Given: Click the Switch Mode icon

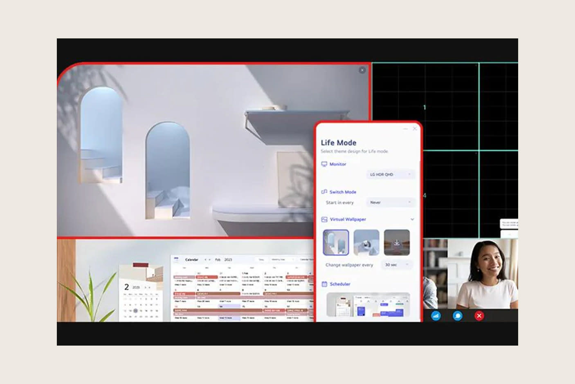Looking at the screenshot, I should pos(324,192).
